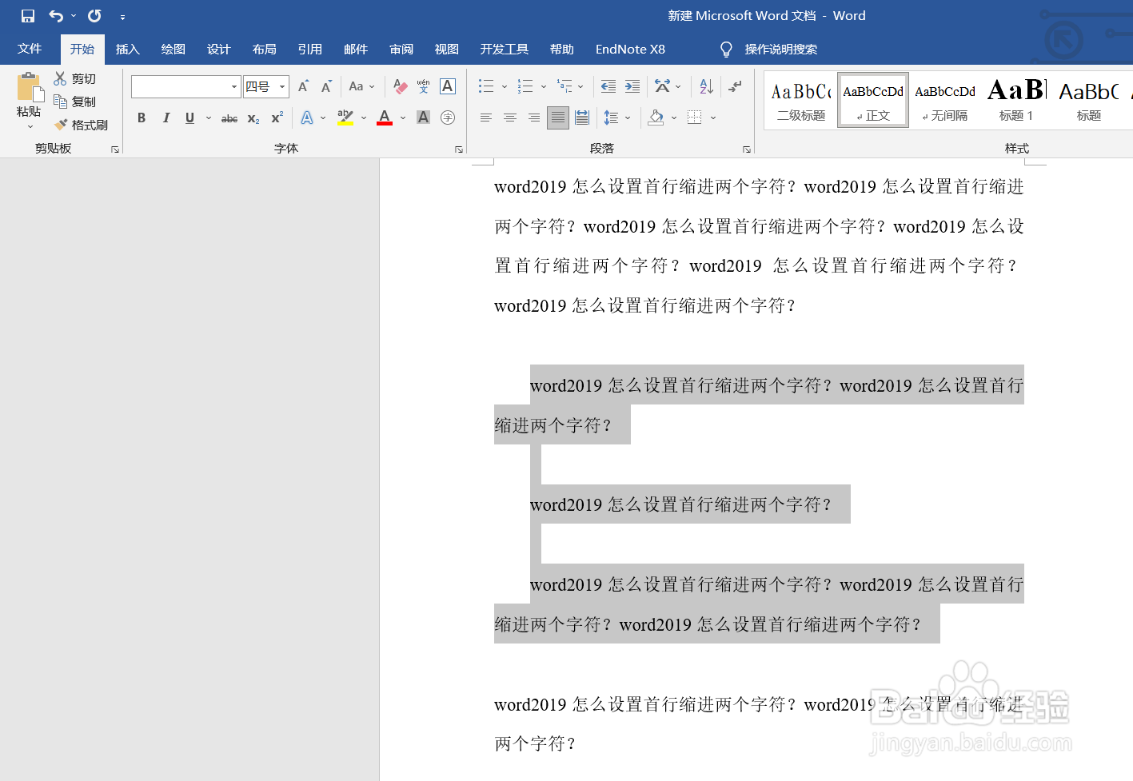This screenshot has height=781, width=1133.
Task: Apply the 标题 1 style
Action: pyautogui.click(x=1016, y=100)
